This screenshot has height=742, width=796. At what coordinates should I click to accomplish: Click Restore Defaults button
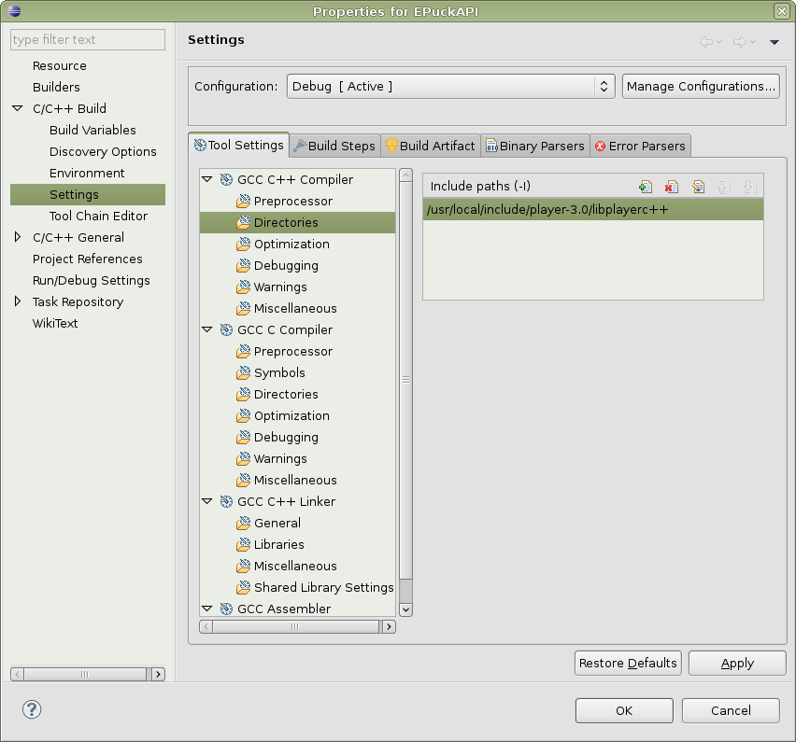[x=628, y=663]
